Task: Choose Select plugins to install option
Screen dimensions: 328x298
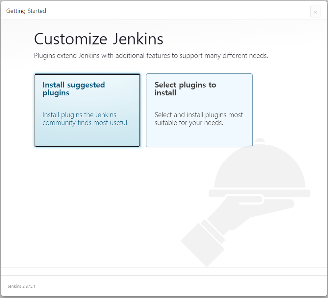Action: 199,110
